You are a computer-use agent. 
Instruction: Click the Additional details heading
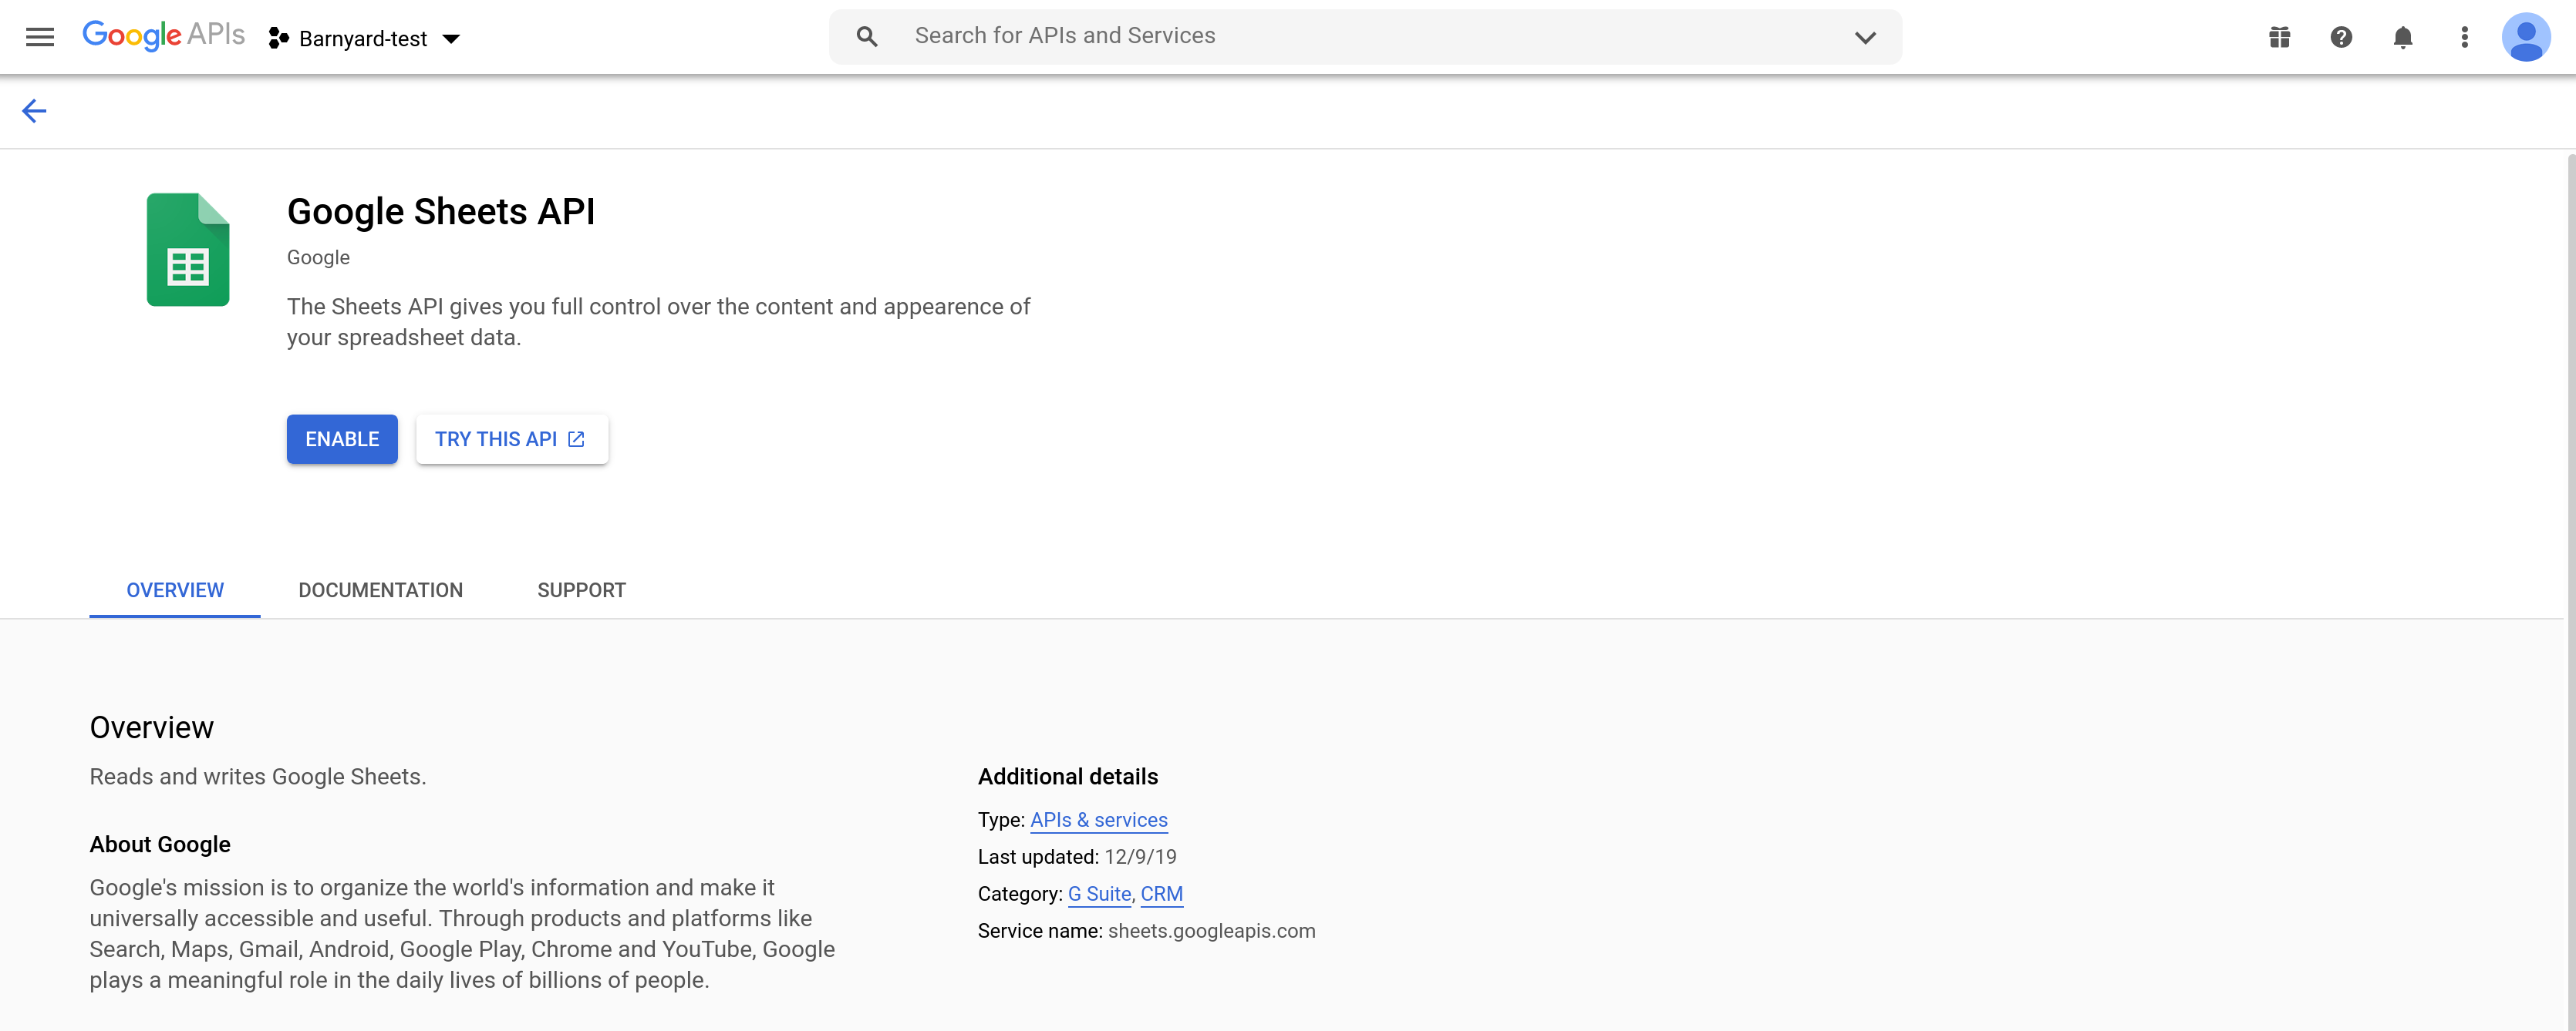tap(1068, 776)
